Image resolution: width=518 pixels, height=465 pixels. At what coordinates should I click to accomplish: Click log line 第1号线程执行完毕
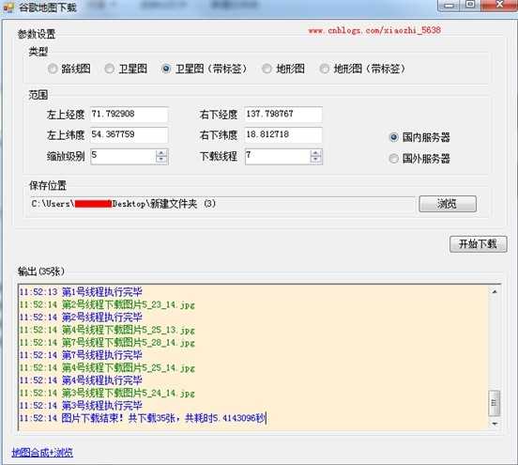click(x=81, y=292)
